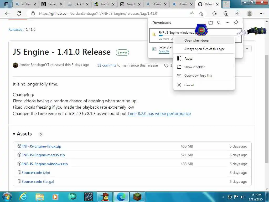
Task: Go back using the browser back arrow
Action: coord(7,13)
